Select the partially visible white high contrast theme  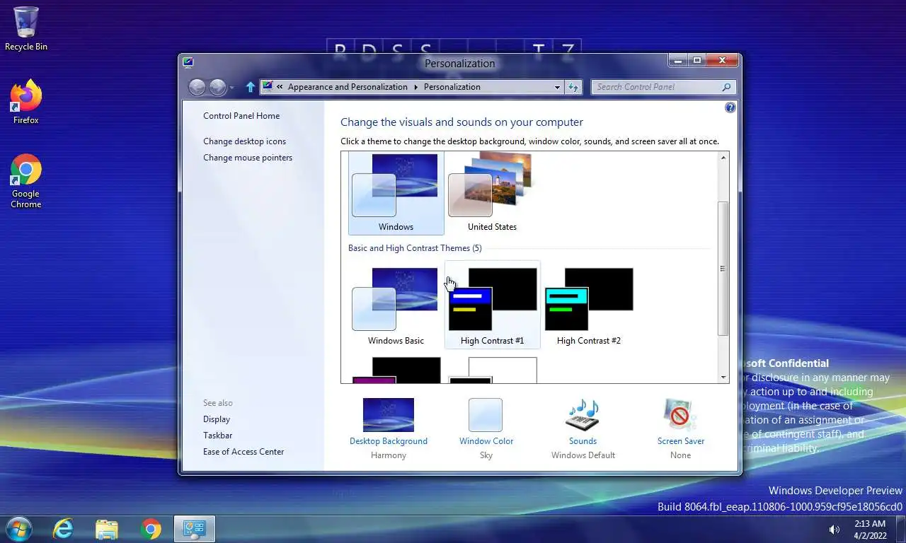click(x=492, y=370)
